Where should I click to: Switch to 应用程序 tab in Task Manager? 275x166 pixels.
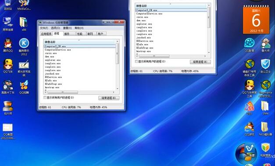[x=46, y=34]
